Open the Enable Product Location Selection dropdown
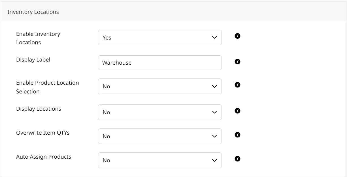 pyautogui.click(x=160, y=86)
